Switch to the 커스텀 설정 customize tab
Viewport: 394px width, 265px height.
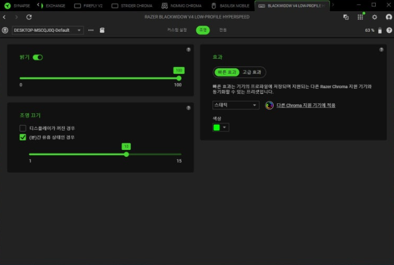177,30
